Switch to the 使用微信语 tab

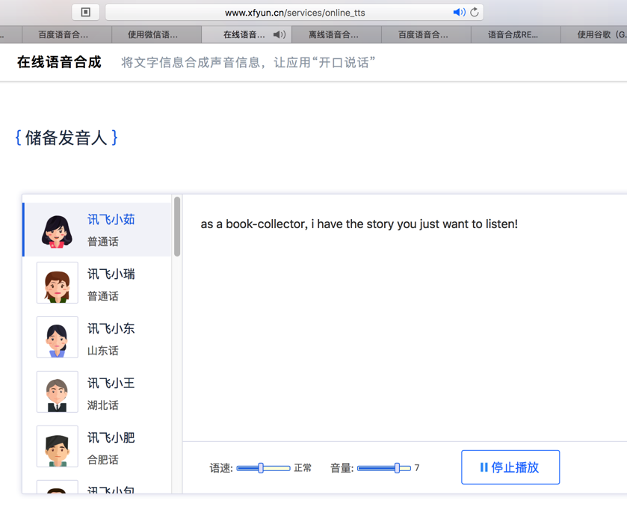(156, 35)
